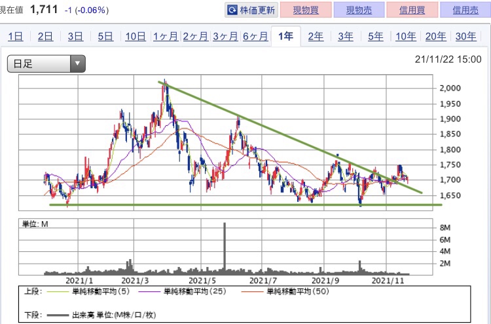Click the current price 1,711
Image resolution: width=491 pixels, height=324 pixels.
[x=44, y=9]
